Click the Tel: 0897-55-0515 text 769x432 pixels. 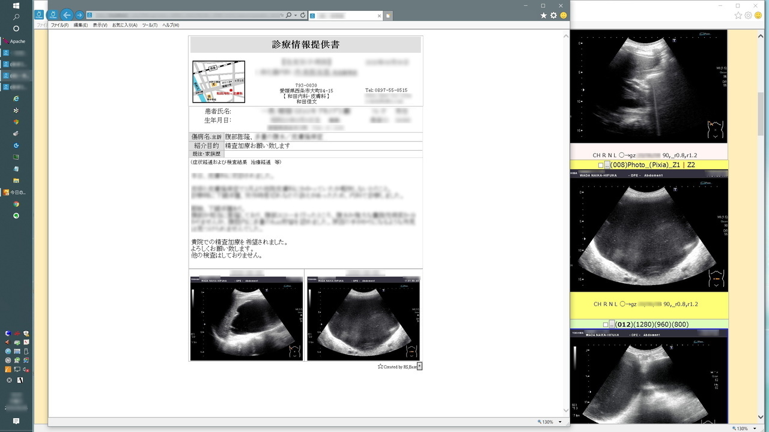coord(386,90)
